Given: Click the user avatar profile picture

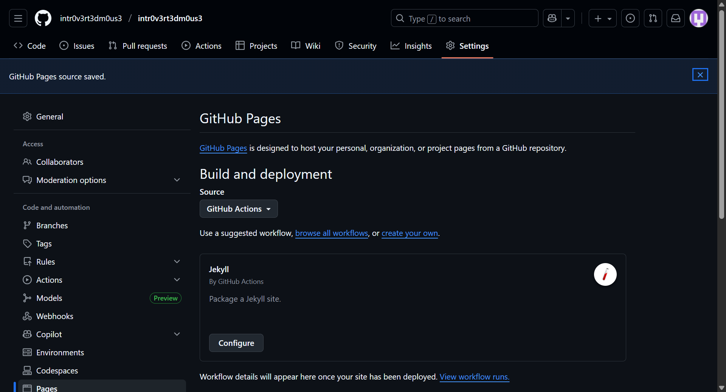Looking at the screenshot, I should 698,18.
